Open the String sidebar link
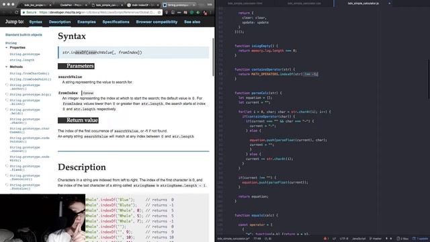This screenshot has height=242, width=430. tap(11, 43)
